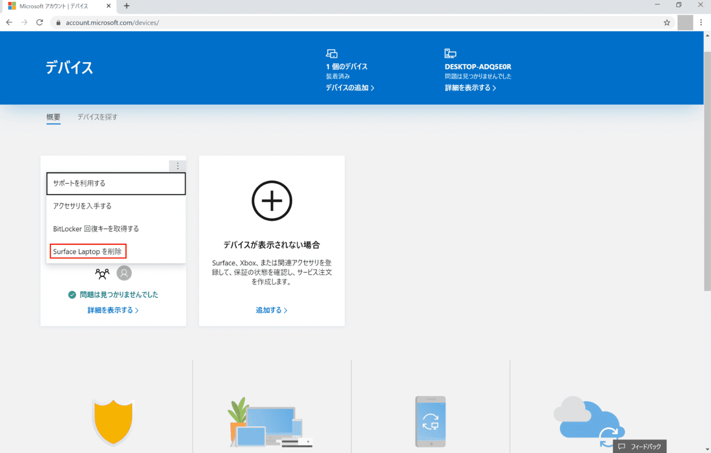Screen dimensions: 711x453
Task: Click the family group icon on device card
Action: (102, 273)
